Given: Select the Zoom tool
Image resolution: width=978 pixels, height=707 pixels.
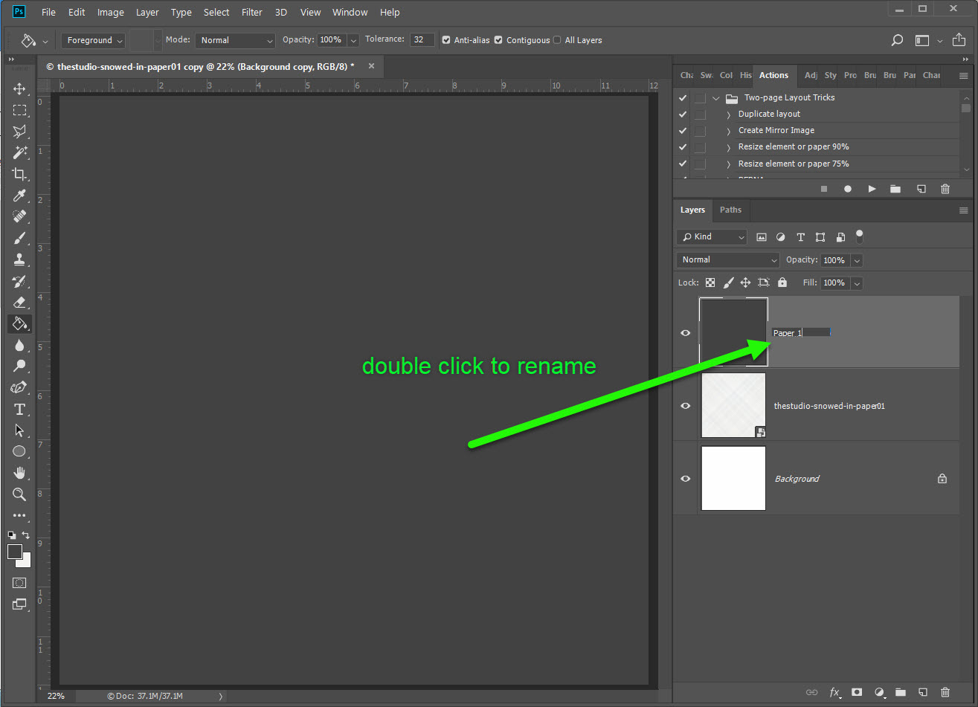Looking at the screenshot, I should point(19,494).
